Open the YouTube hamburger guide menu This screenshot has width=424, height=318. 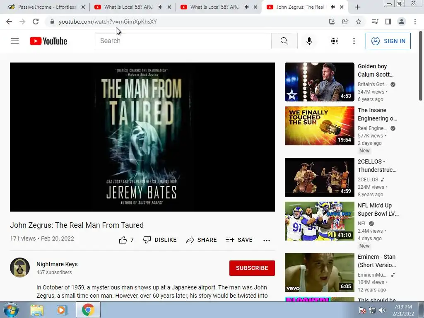pyautogui.click(x=15, y=41)
